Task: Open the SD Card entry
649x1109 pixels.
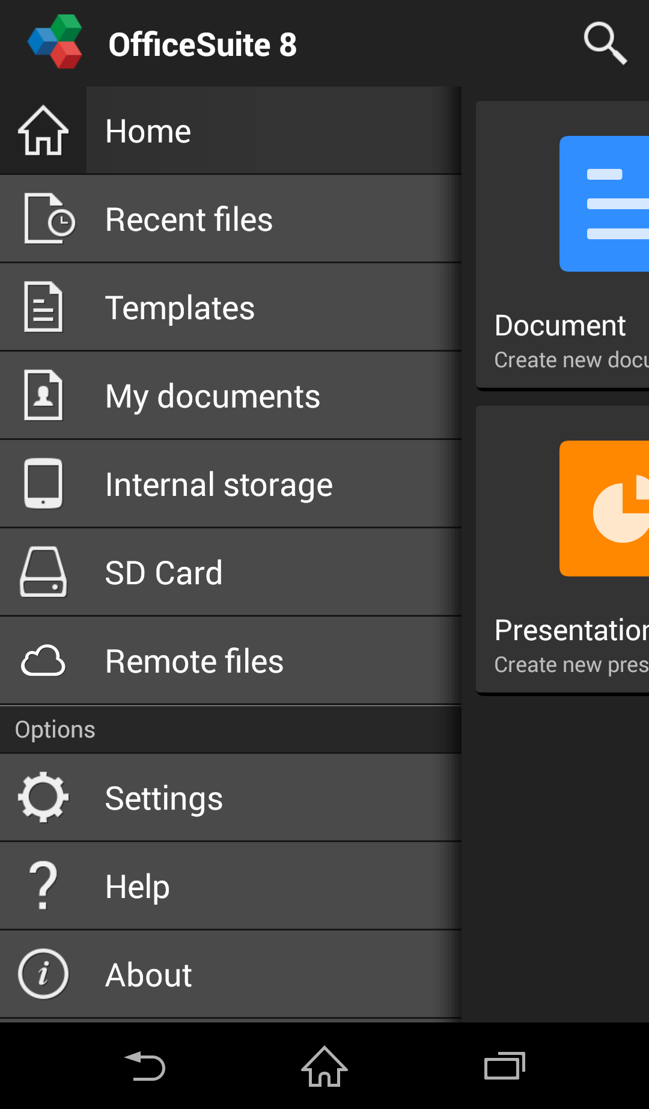Action: (x=231, y=572)
